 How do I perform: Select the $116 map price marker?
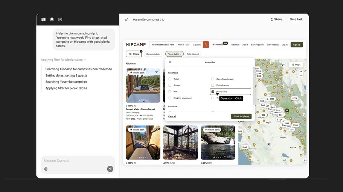(x=259, y=76)
